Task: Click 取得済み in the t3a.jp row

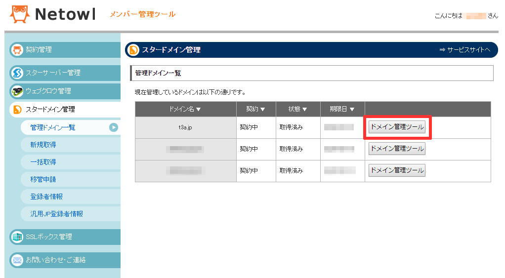Action: coord(291,127)
